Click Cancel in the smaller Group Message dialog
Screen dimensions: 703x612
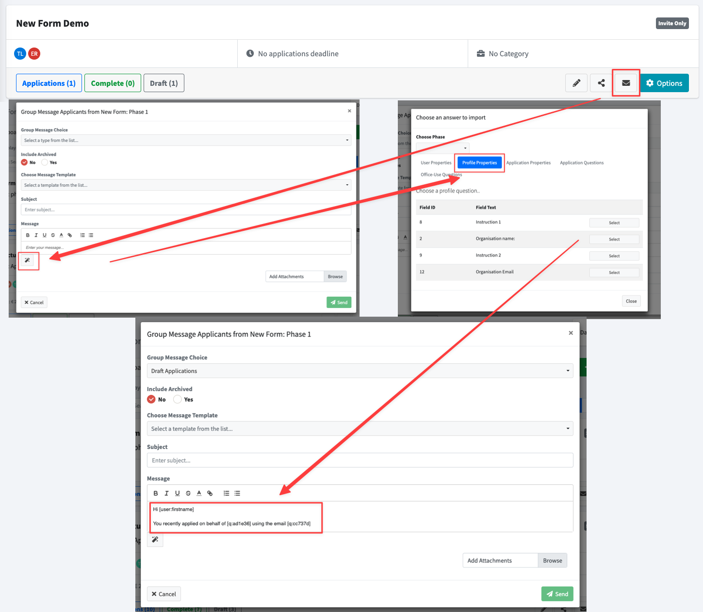click(34, 302)
